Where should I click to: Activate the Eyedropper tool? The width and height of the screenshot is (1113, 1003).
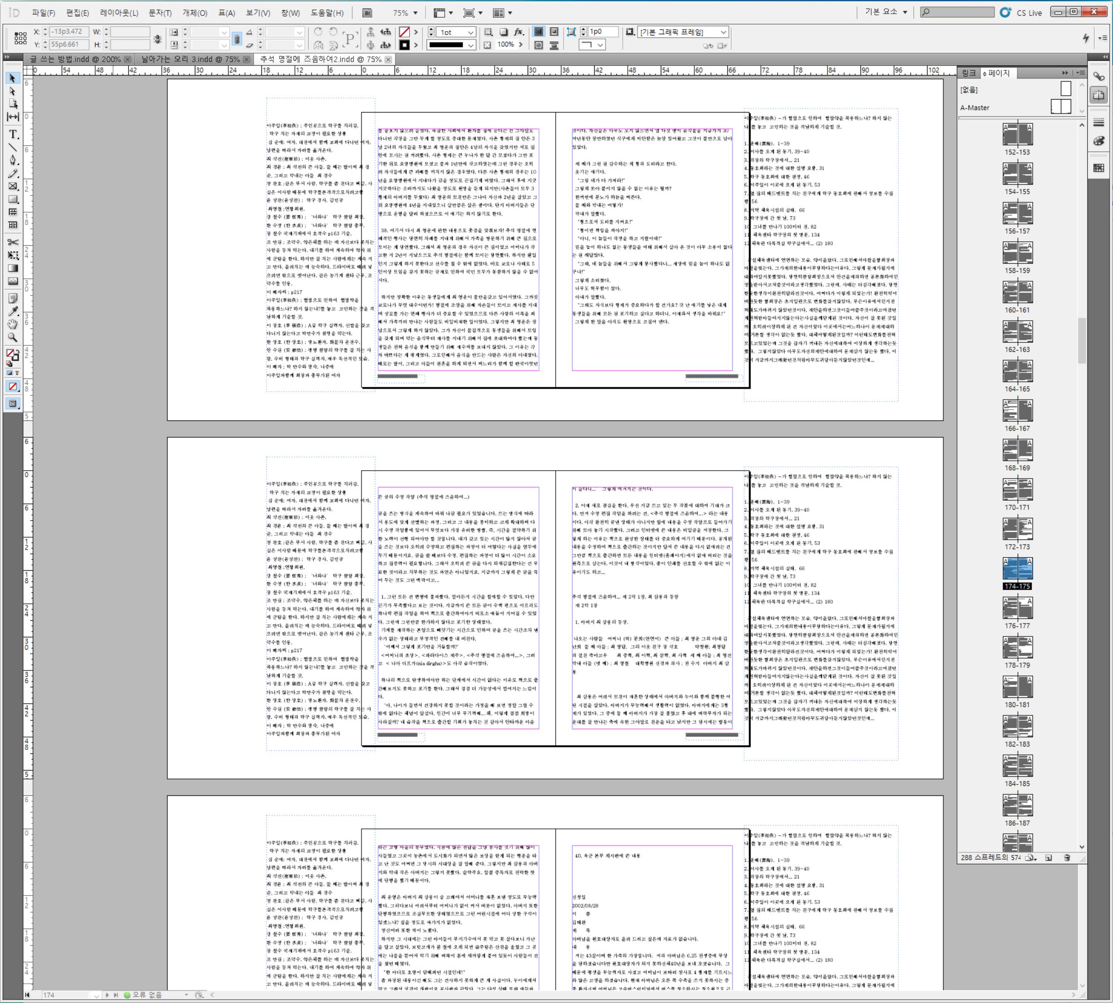(13, 311)
